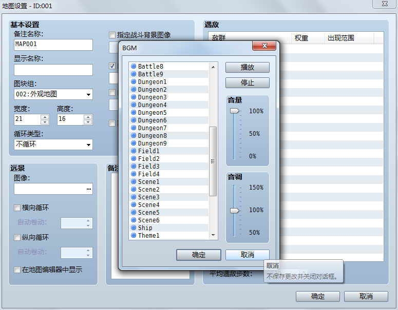Pick the Dungeon4 music file
The width and height of the screenshot is (398, 310).
pos(169,105)
